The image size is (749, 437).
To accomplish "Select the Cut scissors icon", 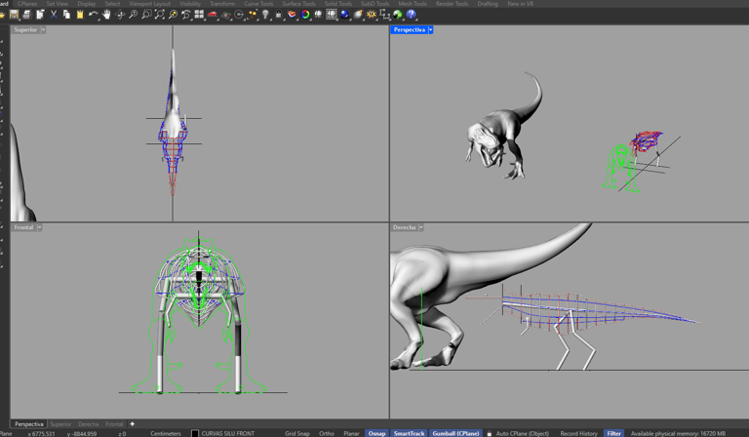I will coord(54,15).
